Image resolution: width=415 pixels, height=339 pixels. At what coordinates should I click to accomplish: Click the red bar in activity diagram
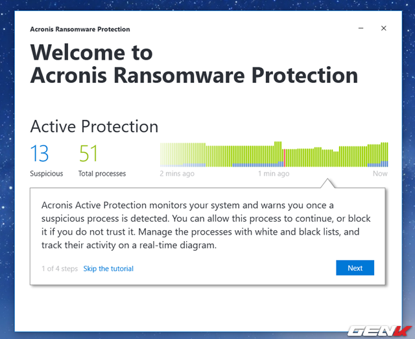click(285, 158)
